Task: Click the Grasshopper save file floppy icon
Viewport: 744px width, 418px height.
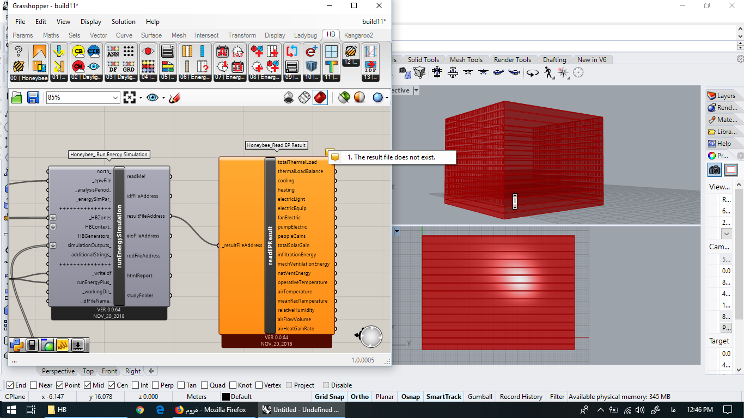Action: pyautogui.click(x=33, y=97)
